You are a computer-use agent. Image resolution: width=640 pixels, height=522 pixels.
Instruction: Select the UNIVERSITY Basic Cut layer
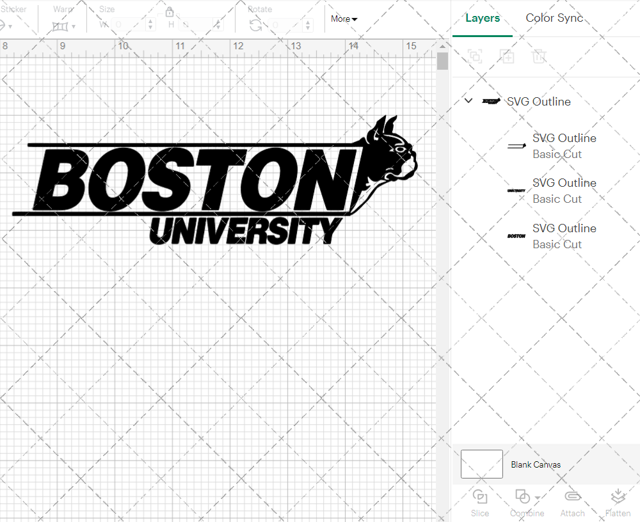[x=564, y=190]
